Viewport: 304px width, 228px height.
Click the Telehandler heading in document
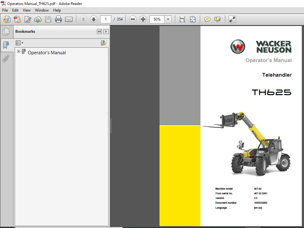277,75
